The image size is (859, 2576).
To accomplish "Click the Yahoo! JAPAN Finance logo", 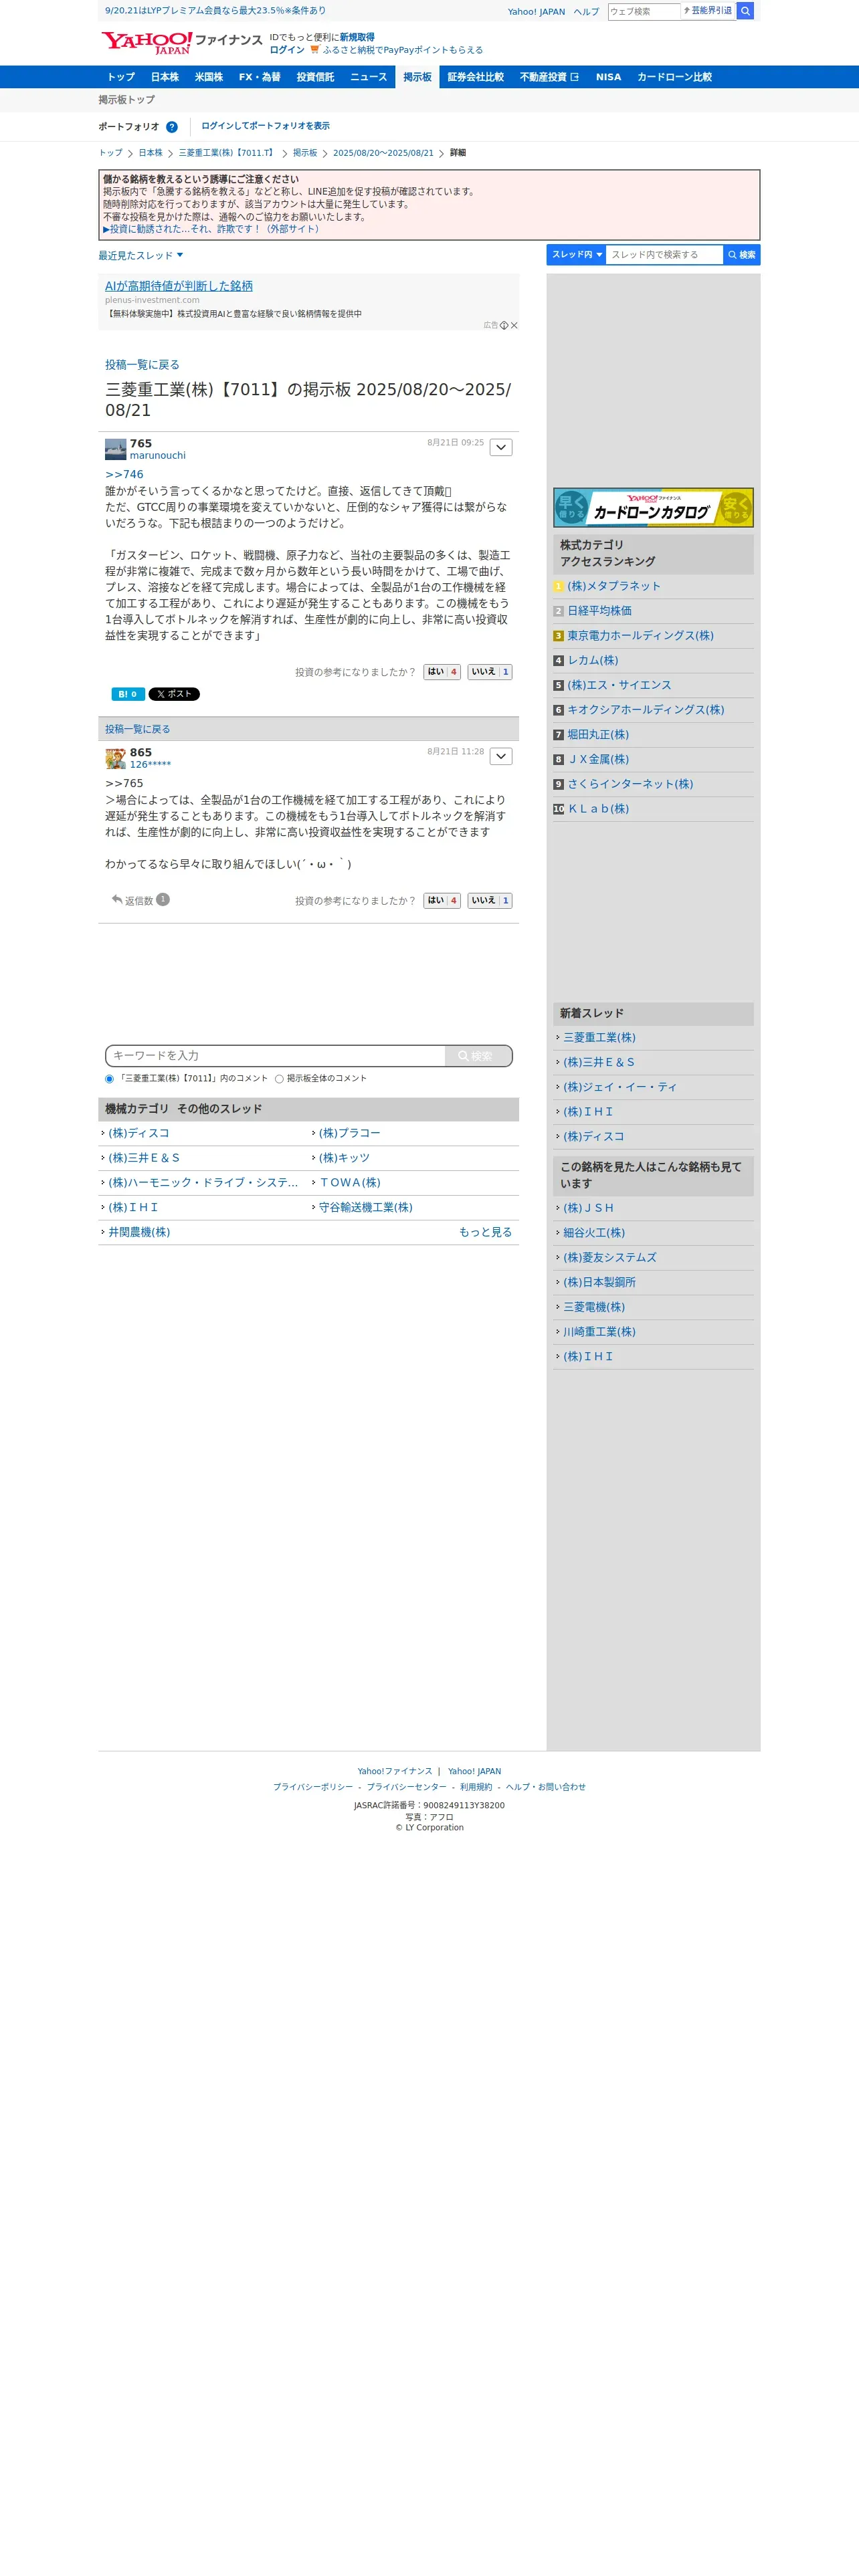I will [181, 42].
